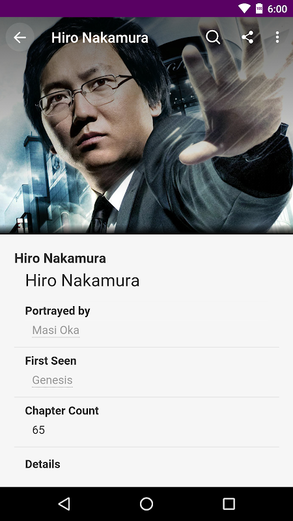The width and height of the screenshot is (293, 521).
Task: Tap the First Seen label
Action: 51,361
